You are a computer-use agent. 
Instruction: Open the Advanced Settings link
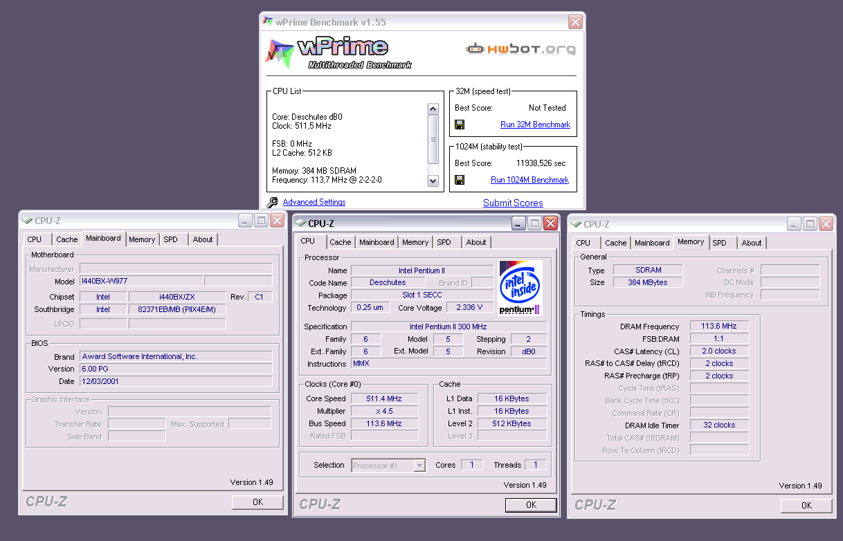click(314, 202)
